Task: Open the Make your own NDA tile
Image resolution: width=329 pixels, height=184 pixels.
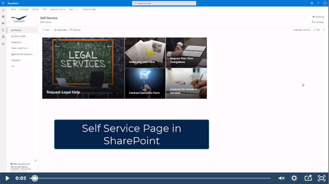Action: pyautogui.click(x=145, y=53)
